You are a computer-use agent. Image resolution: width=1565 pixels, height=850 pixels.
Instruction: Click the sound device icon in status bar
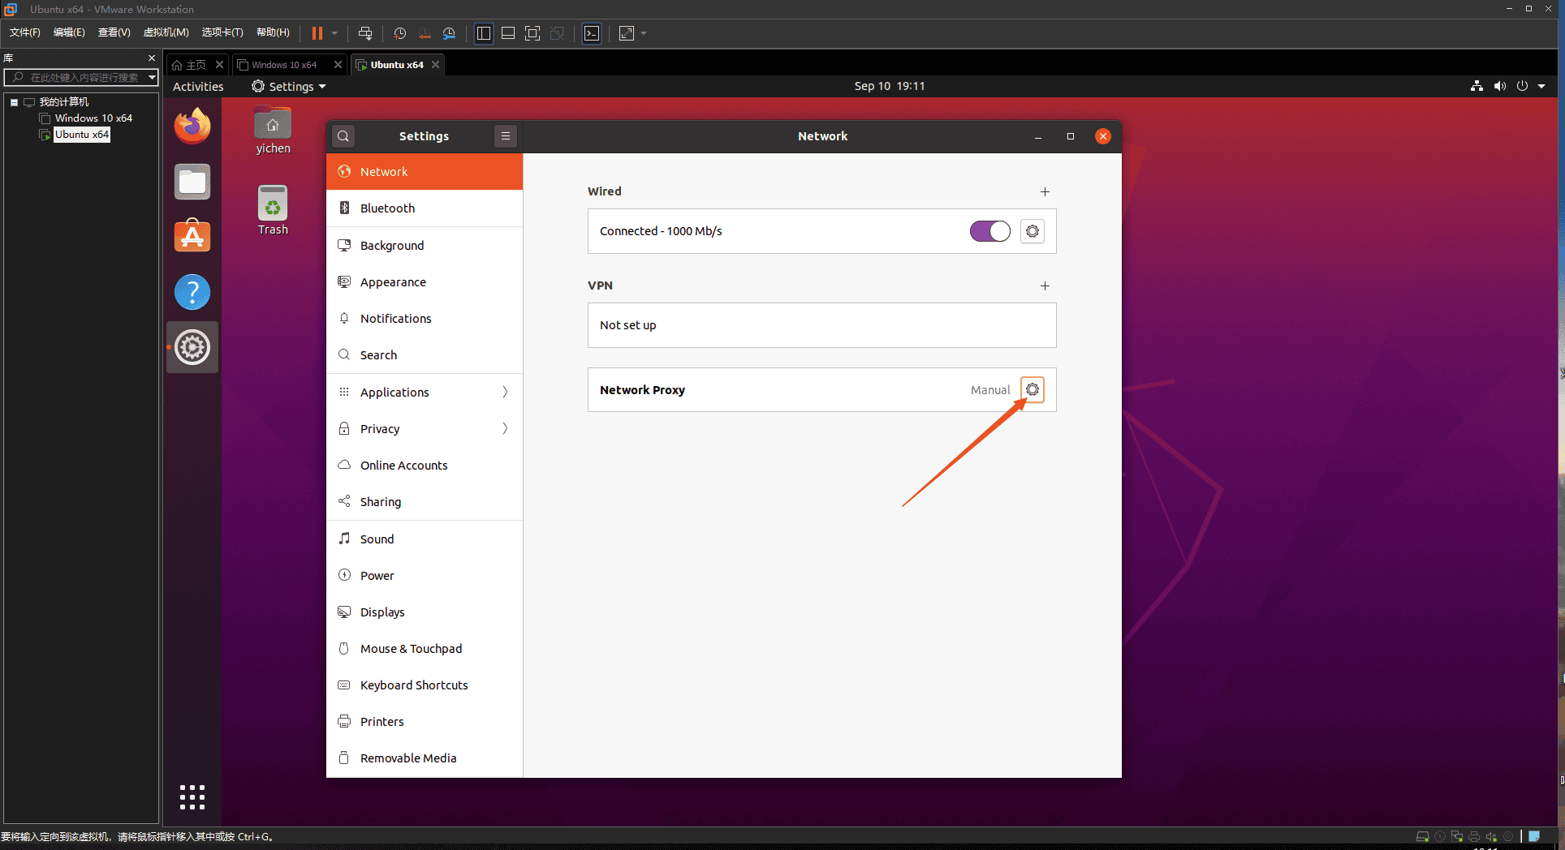click(1499, 86)
